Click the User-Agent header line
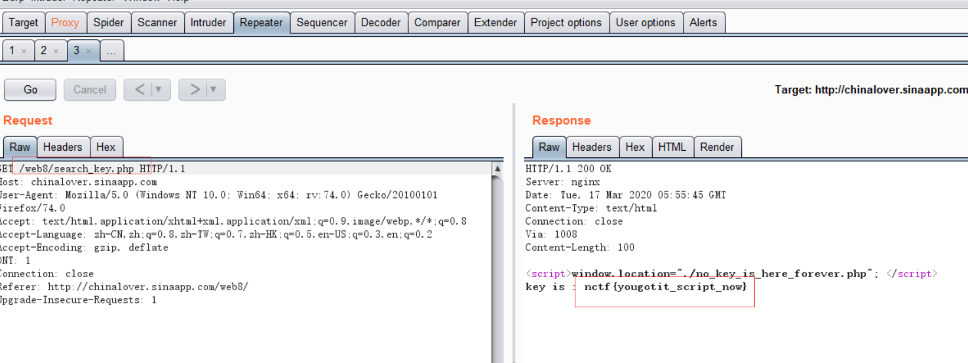 [x=219, y=195]
